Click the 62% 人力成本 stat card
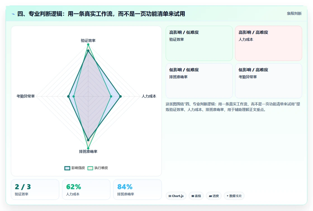Image resolution: width=313 pixels, height=211 pixels. 86,189
